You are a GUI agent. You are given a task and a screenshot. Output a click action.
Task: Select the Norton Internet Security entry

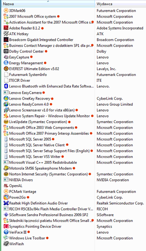click(x=48, y=174)
